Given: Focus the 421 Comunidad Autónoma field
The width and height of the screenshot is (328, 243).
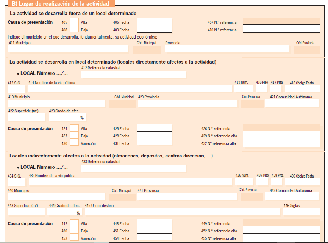Looking at the screenshot, I should (x=292, y=103).
